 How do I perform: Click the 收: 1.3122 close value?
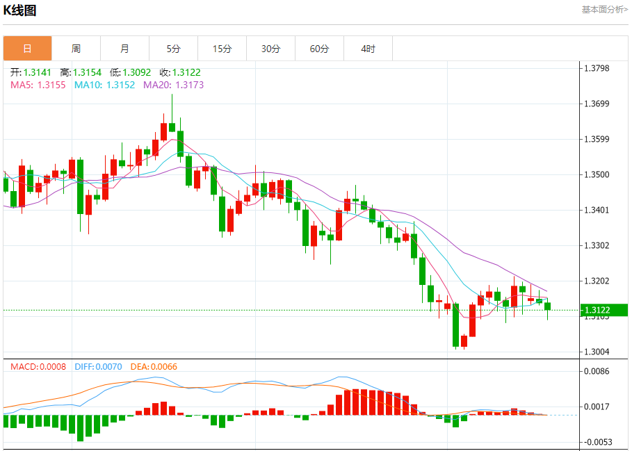click(x=180, y=72)
